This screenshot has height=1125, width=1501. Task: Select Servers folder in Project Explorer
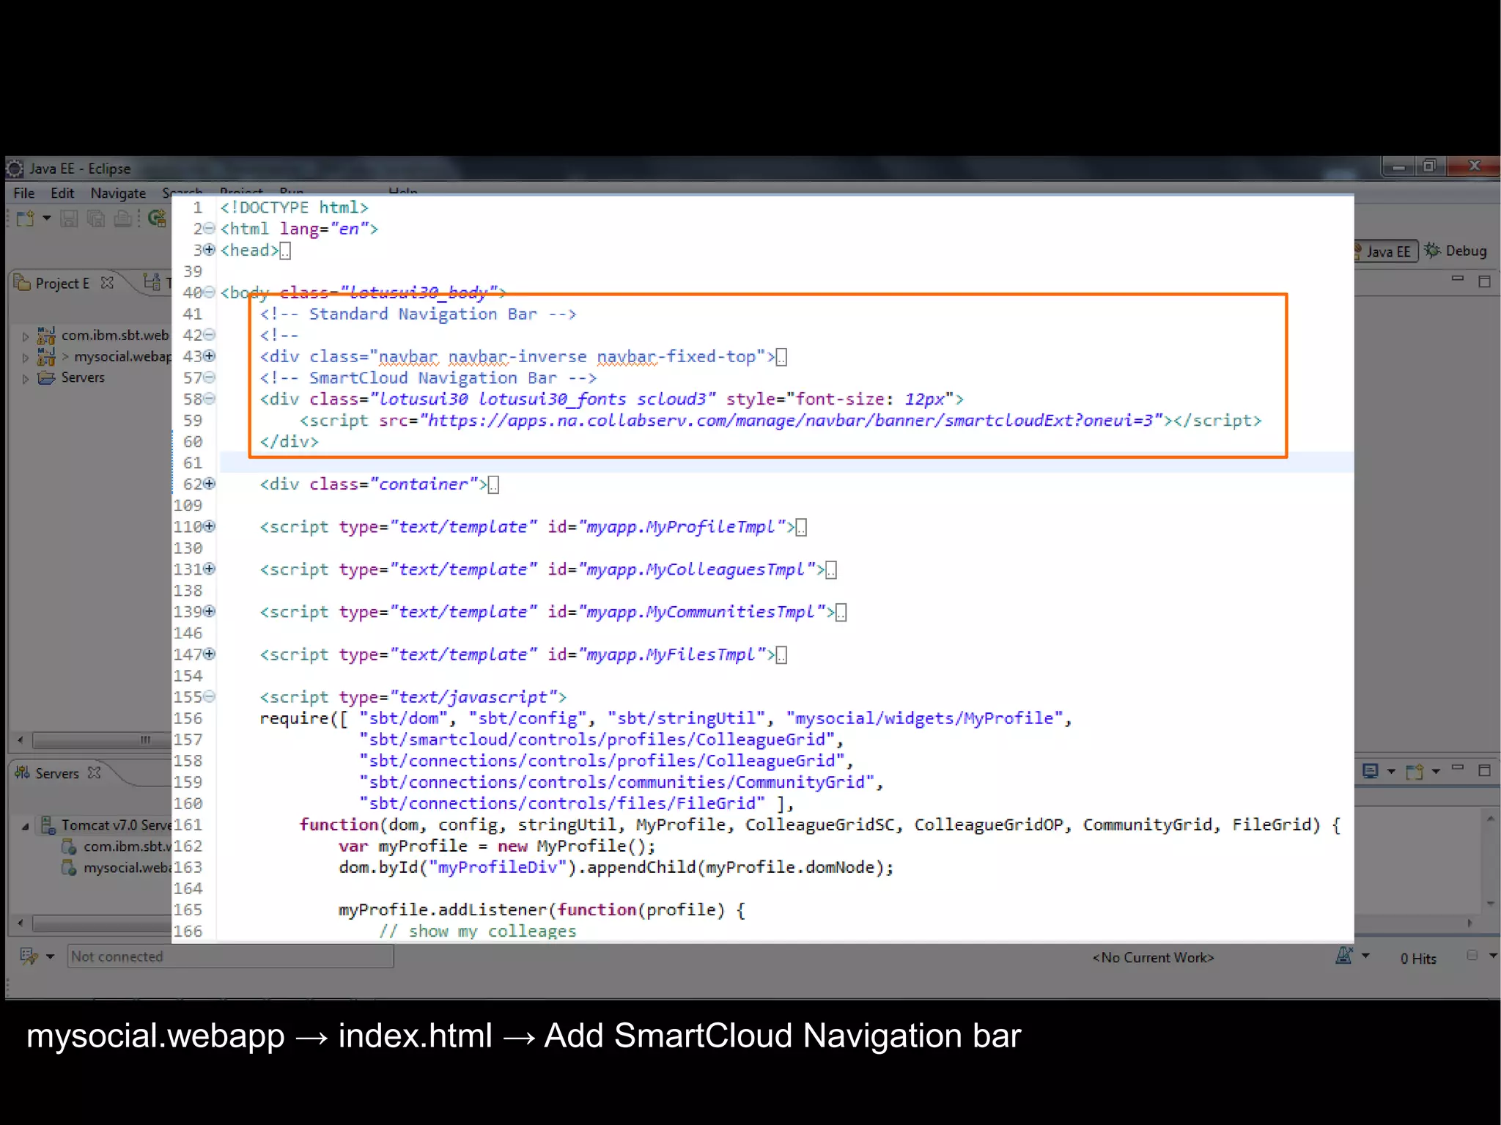pos(83,378)
